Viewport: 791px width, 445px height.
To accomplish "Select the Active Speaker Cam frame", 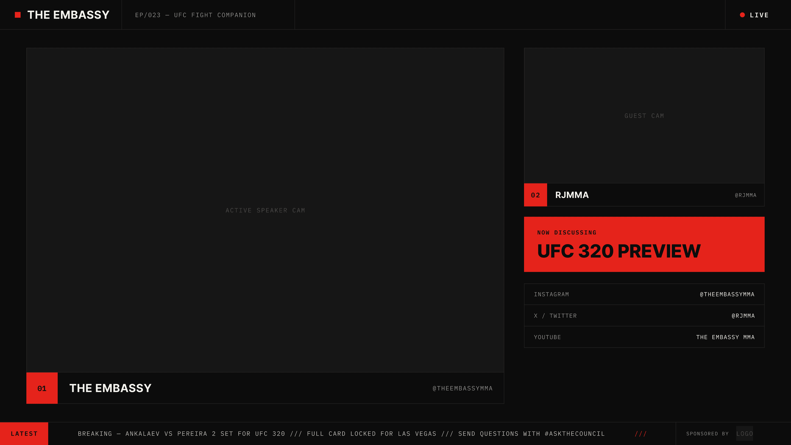I will click(x=265, y=210).
